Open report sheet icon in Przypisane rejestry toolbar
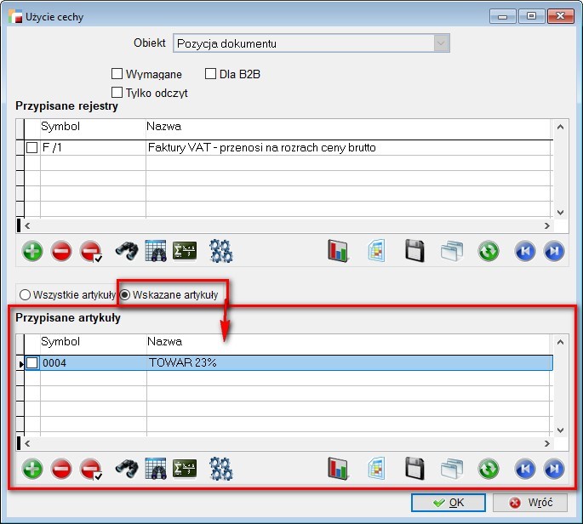The height and width of the screenshot is (524, 583). [x=376, y=251]
